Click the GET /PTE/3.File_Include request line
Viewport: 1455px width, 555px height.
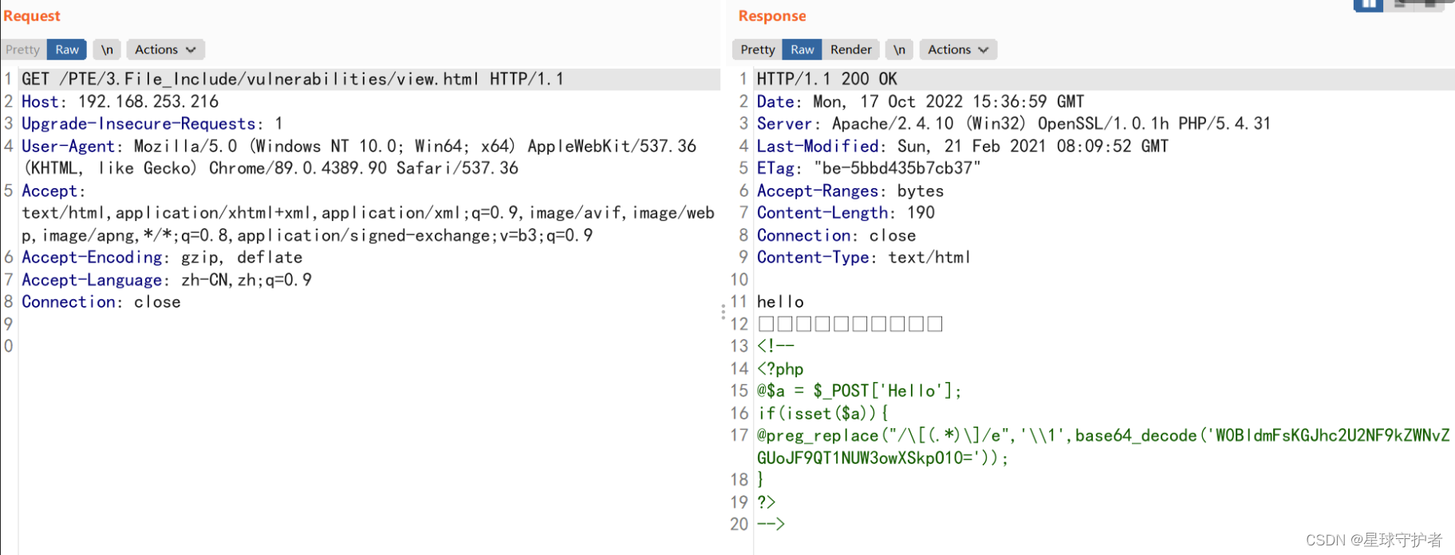pos(293,79)
